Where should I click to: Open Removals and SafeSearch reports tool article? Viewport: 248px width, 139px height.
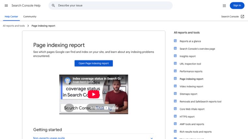click(200, 102)
